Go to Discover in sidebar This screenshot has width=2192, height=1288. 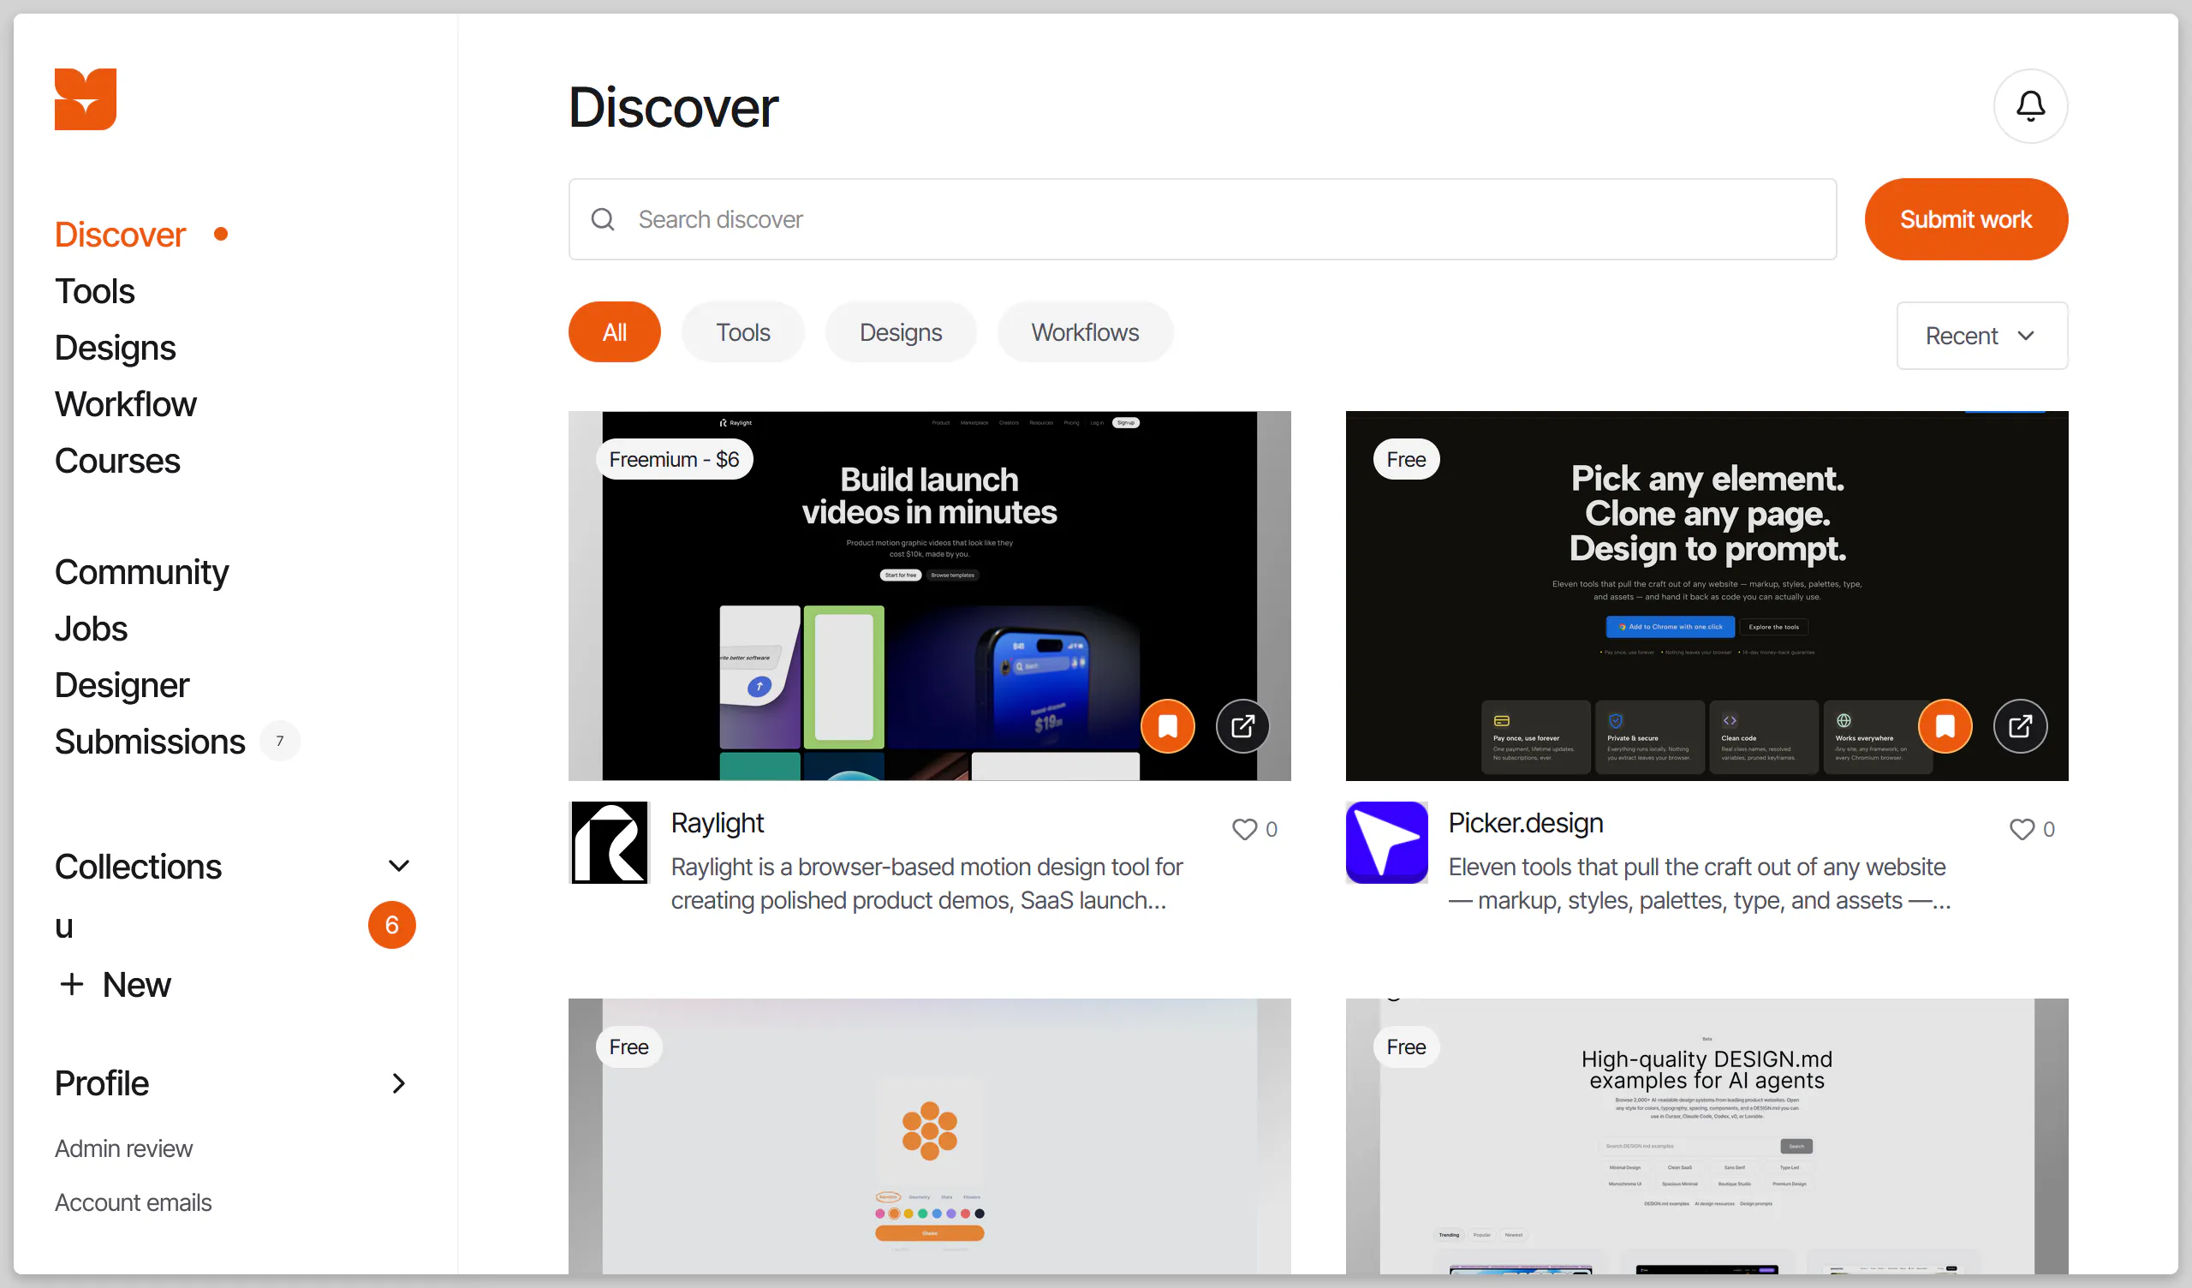coord(120,235)
